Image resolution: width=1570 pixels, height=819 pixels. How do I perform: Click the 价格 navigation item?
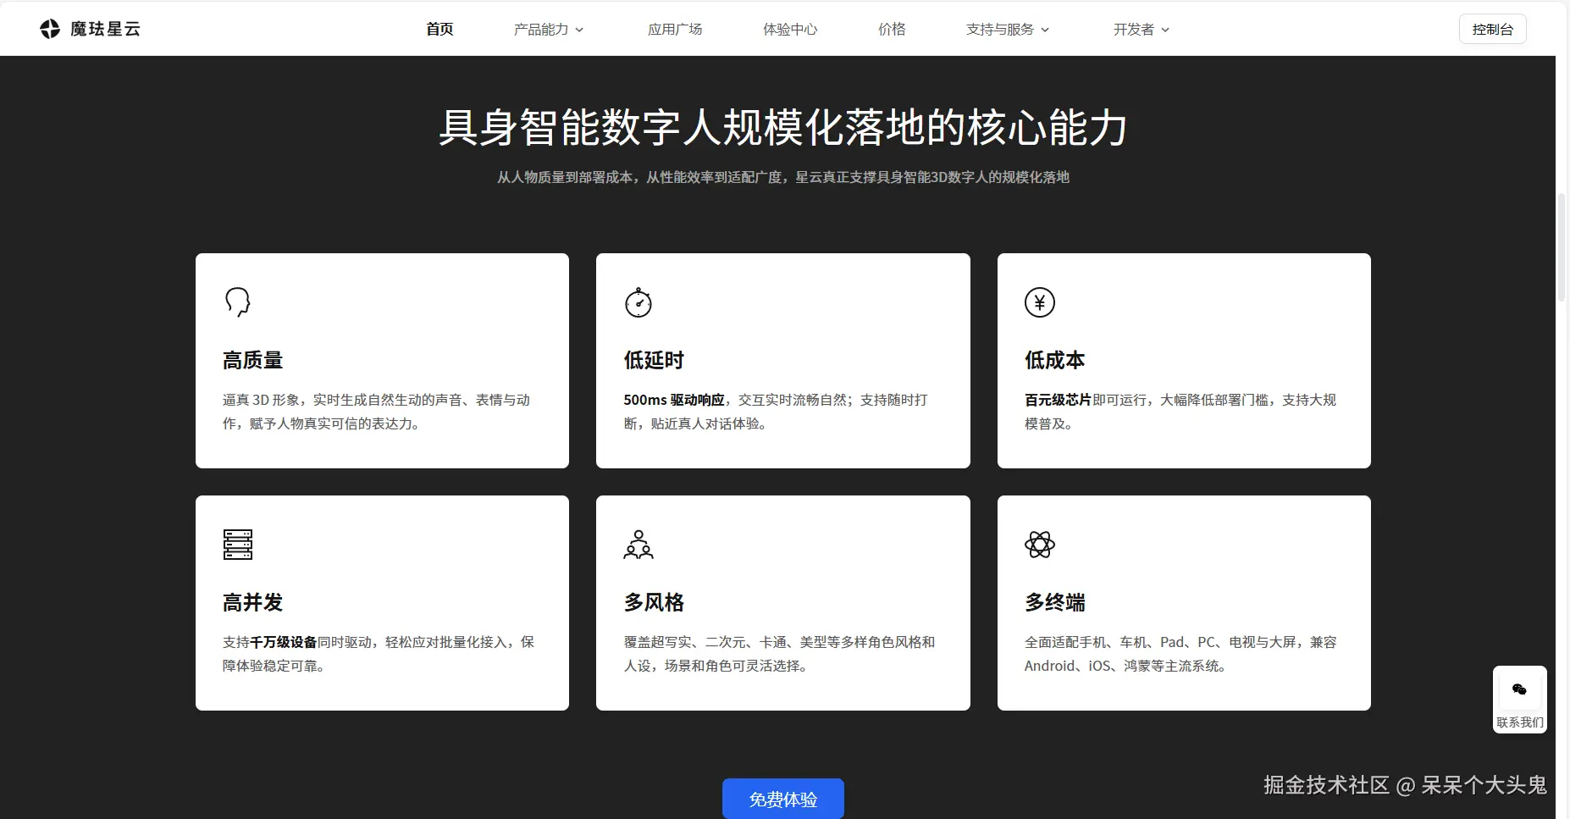[892, 28]
